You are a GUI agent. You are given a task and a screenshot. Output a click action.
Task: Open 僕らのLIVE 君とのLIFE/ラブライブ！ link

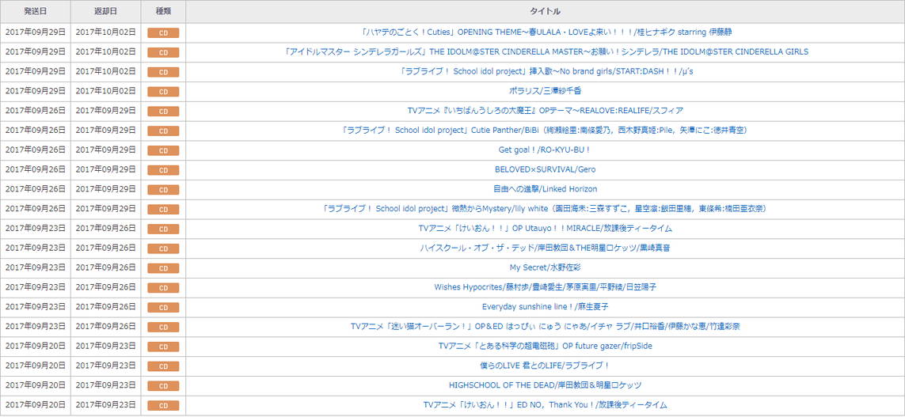click(545, 366)
